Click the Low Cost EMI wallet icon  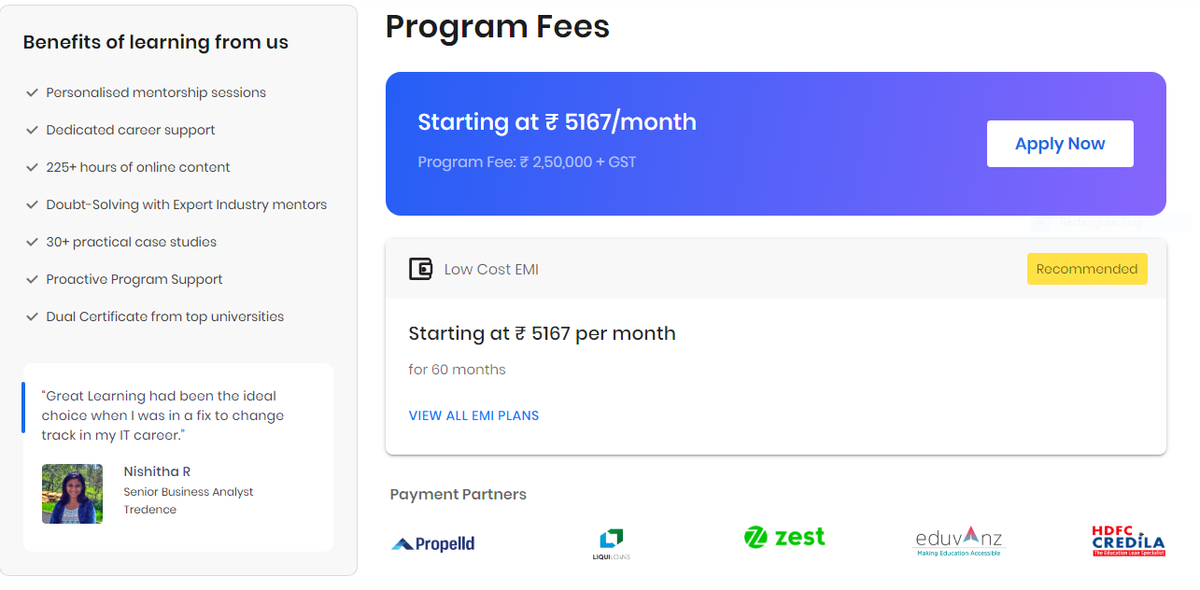point(421,269)
